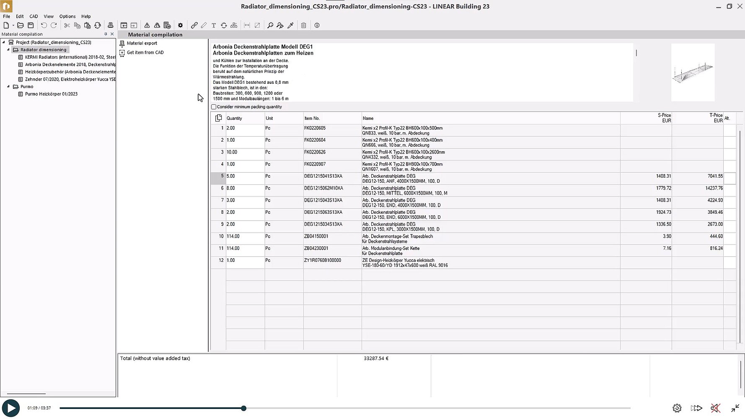This screenshot has height=419, width=745.
Task: Collapse the Purmo folder node
Action: coord(8,87)
